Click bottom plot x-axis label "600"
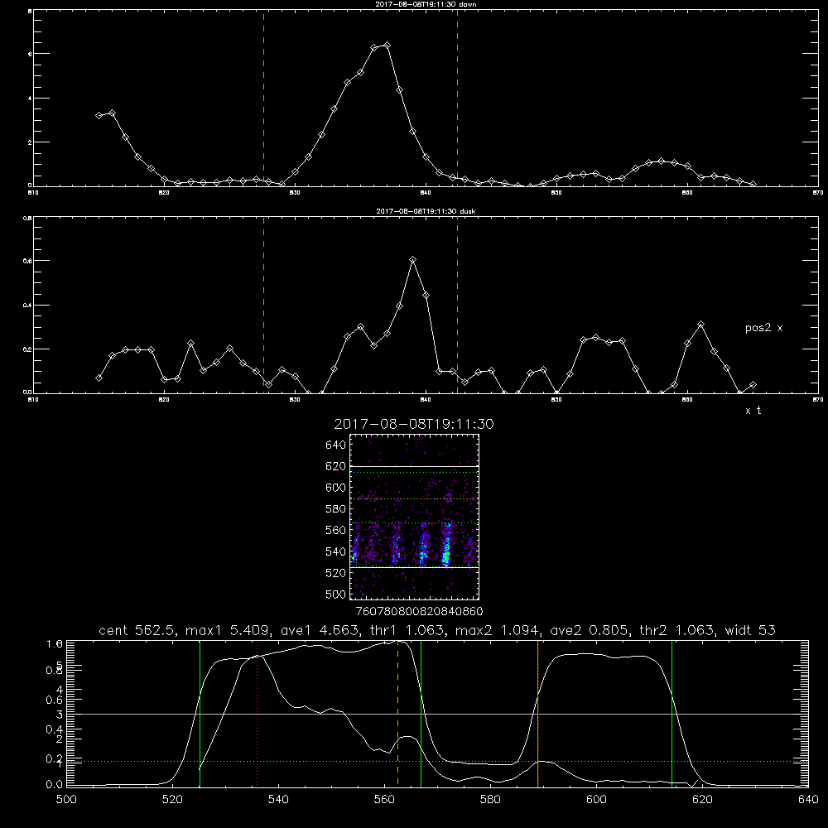 [596, 800]
